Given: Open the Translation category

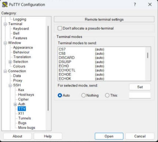Looking at the screenshot, I should (x=22, y=57).
